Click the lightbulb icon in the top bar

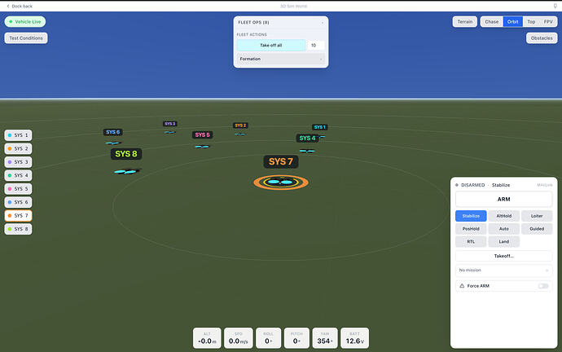click(555, 6)
